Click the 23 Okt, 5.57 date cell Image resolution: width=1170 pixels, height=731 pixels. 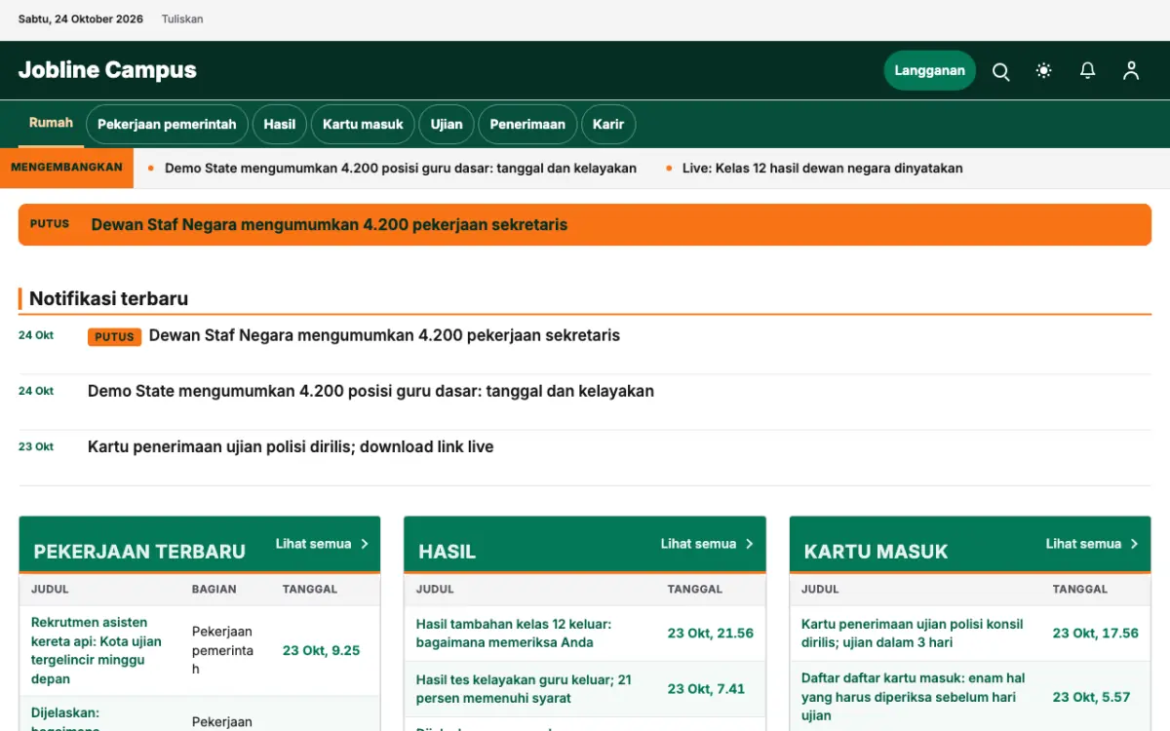1091,696
